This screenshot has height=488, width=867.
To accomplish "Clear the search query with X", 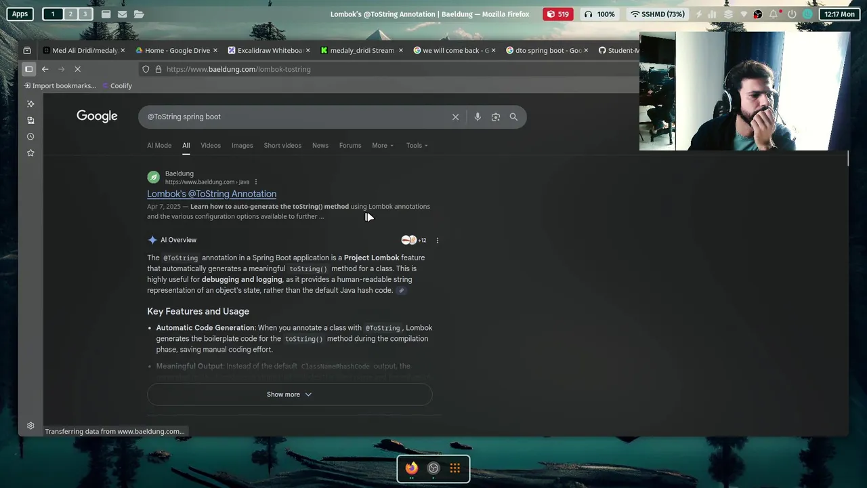I will tap(455, 117).
